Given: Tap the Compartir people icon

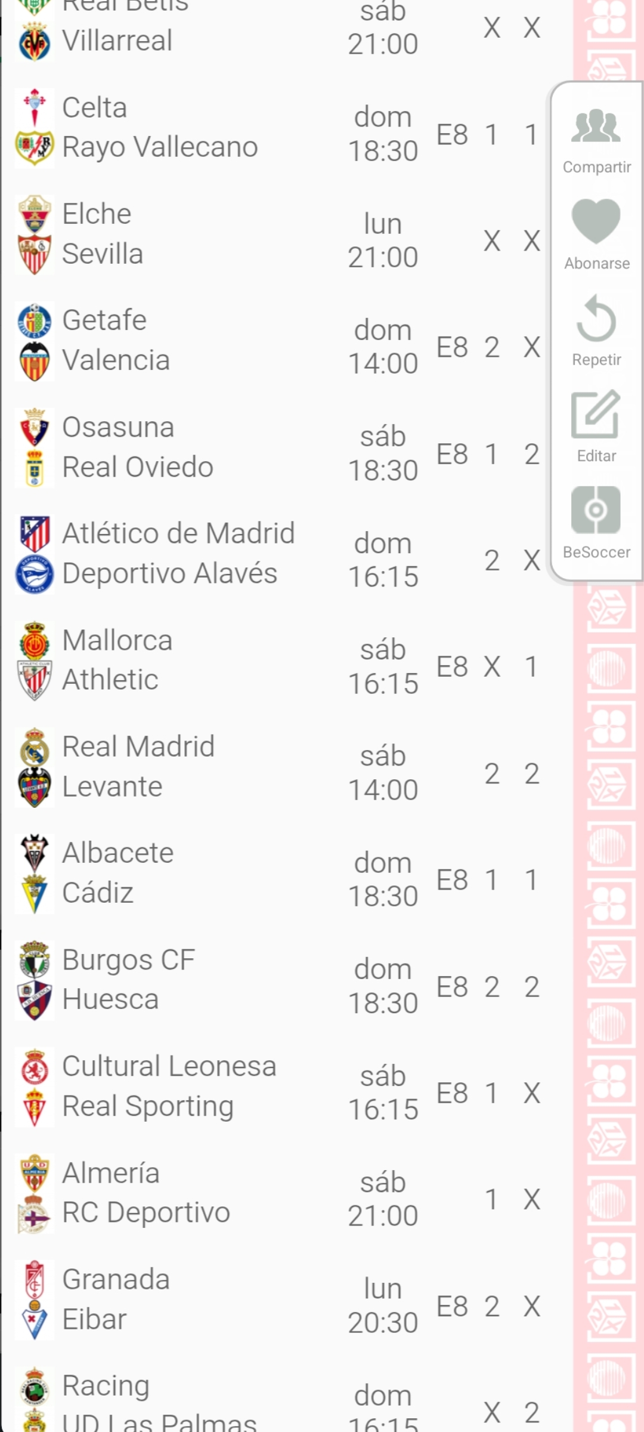Looking at the screenshot, I should (596, 126).
